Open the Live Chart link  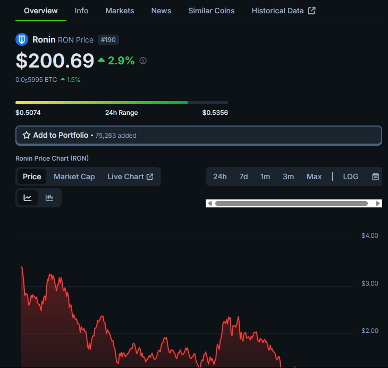[x=130, y=177]
